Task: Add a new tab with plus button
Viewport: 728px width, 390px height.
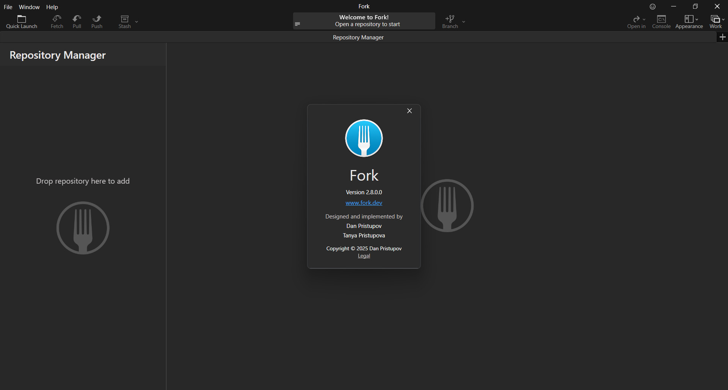Action: pyautogui.click(x=722, y=37)
